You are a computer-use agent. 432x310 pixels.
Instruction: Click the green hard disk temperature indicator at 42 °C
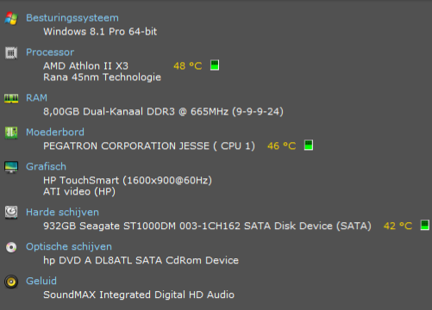point(425,225)
